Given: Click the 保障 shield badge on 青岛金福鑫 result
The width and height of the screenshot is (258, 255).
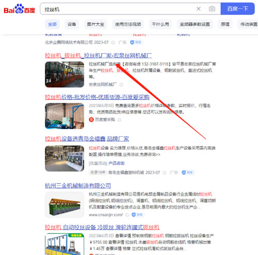Looking at the screenshot, I should tap(188, 172).
